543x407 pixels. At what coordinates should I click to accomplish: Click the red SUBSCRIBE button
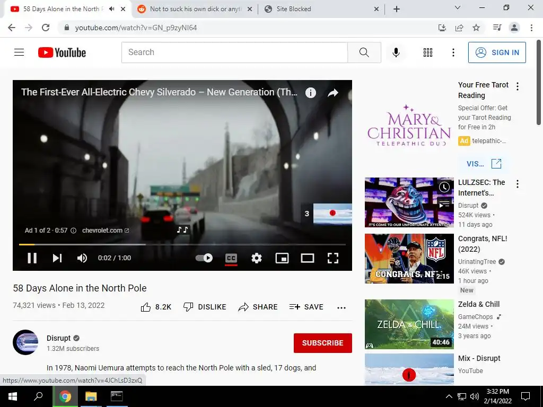323,343
